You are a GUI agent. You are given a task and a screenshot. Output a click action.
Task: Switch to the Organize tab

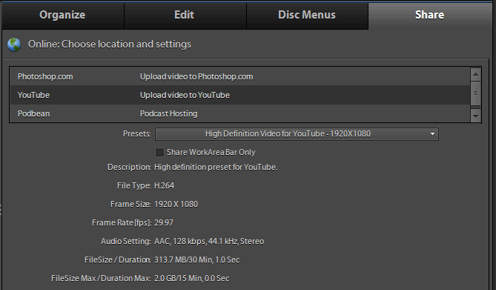coord(62,15)
